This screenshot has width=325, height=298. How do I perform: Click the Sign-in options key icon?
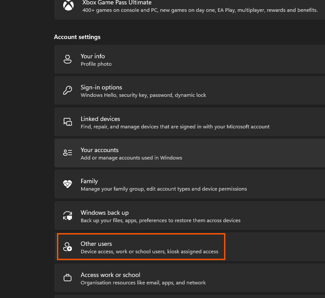click(x=68, y=91)
